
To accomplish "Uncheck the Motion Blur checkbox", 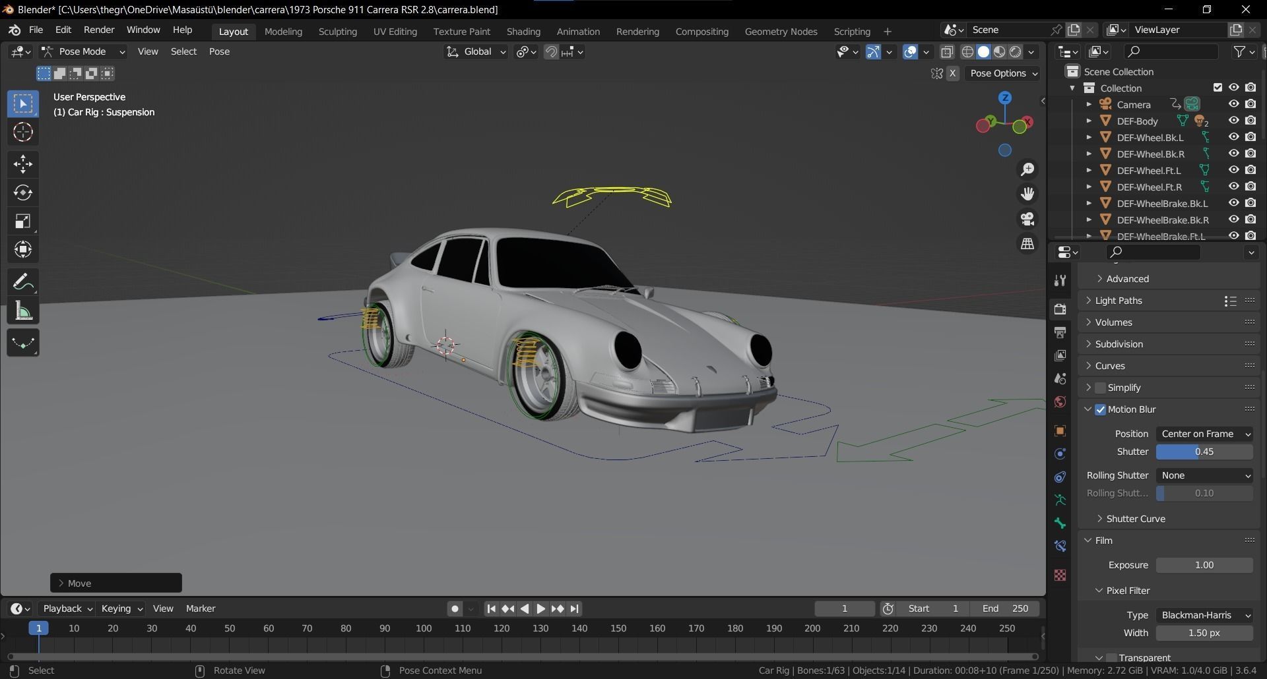I will (x=1100, y=409).
